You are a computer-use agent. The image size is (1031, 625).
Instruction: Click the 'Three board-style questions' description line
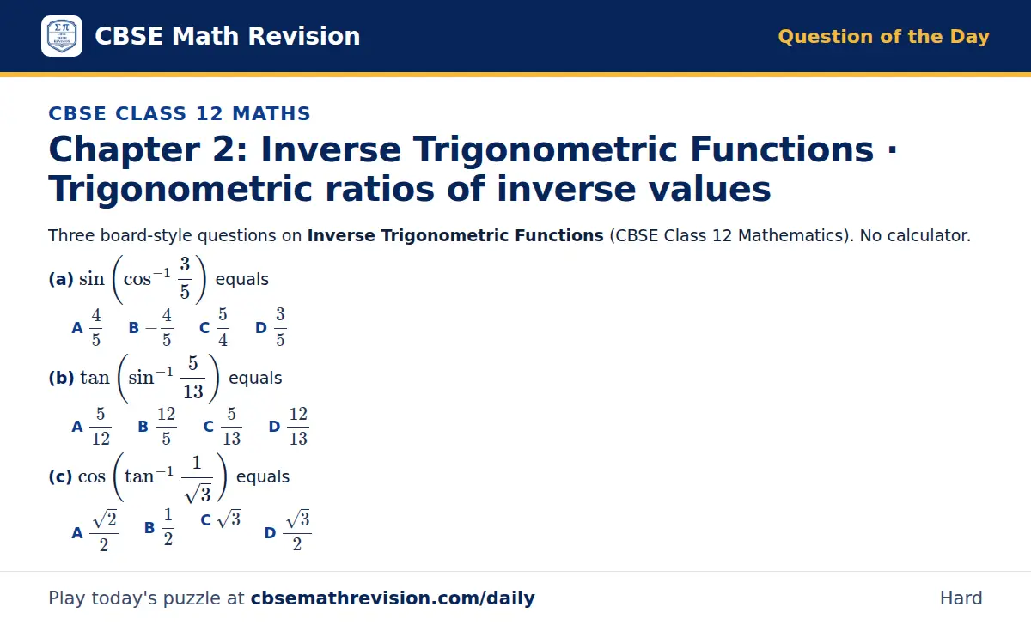click(509, 235)
